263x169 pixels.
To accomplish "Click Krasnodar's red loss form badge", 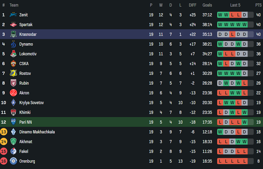I will pyautogui.click(x=232, y=34).
